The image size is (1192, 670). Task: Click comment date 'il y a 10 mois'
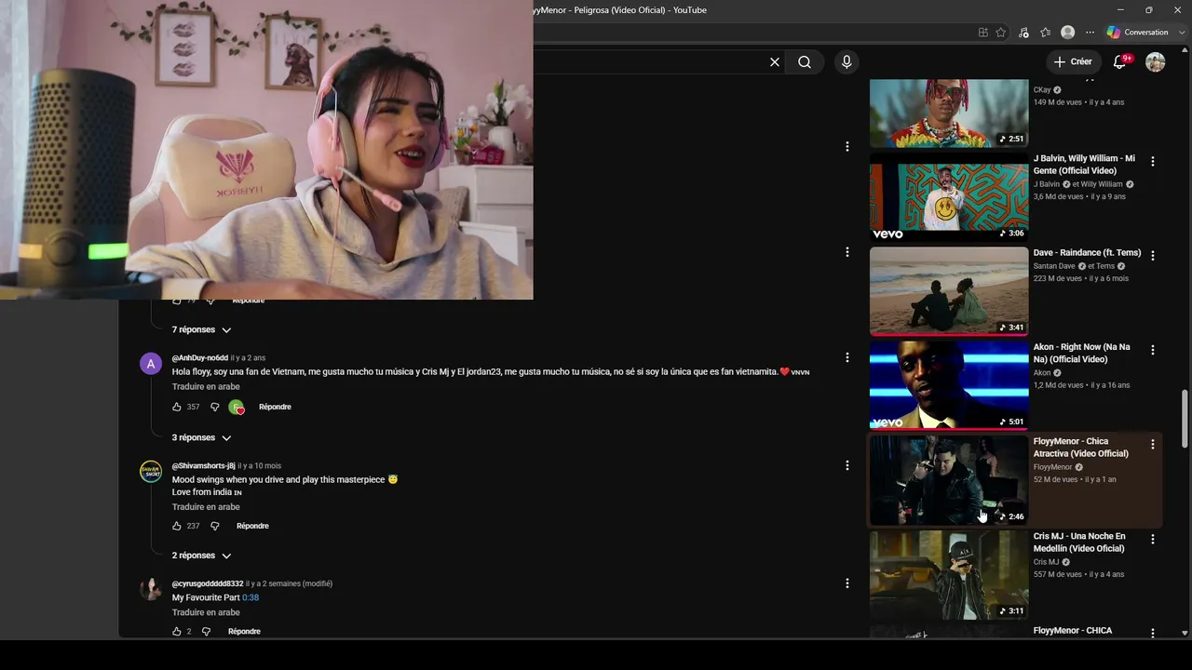click(x=260, y=466)
